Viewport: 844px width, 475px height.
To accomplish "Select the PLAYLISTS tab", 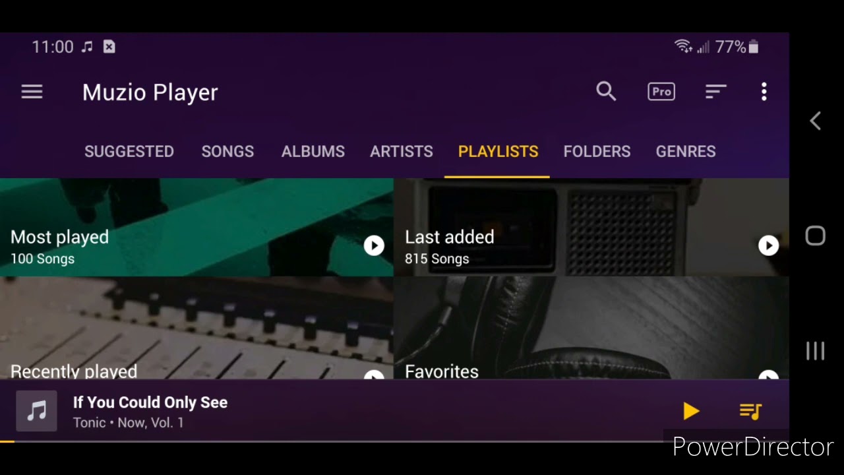I will 498,151.
